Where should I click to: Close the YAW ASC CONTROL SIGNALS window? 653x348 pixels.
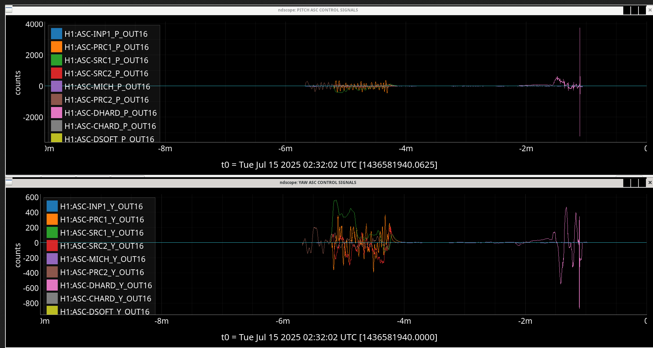[x=650, y=183]
